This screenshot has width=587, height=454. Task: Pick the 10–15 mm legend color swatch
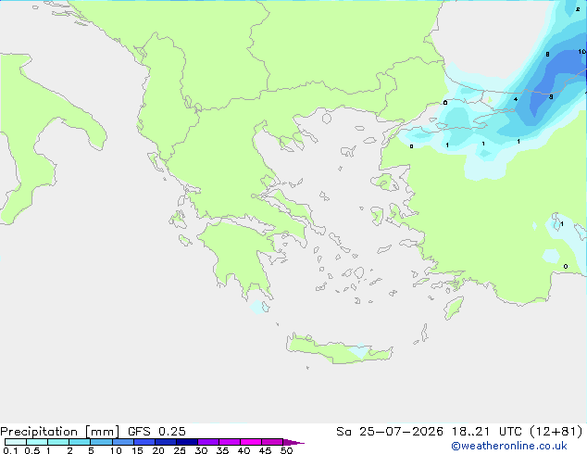point(122,442)
